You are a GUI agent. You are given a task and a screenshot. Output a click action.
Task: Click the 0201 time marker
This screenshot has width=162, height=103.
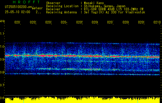point(18,22)
